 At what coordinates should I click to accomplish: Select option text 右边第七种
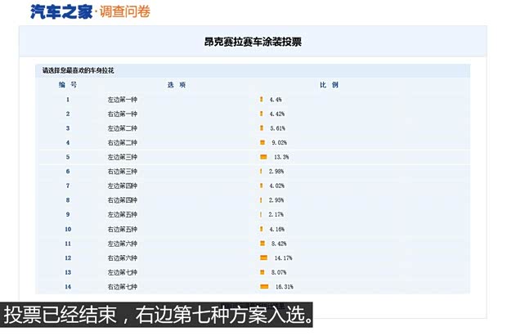point(122,286)
